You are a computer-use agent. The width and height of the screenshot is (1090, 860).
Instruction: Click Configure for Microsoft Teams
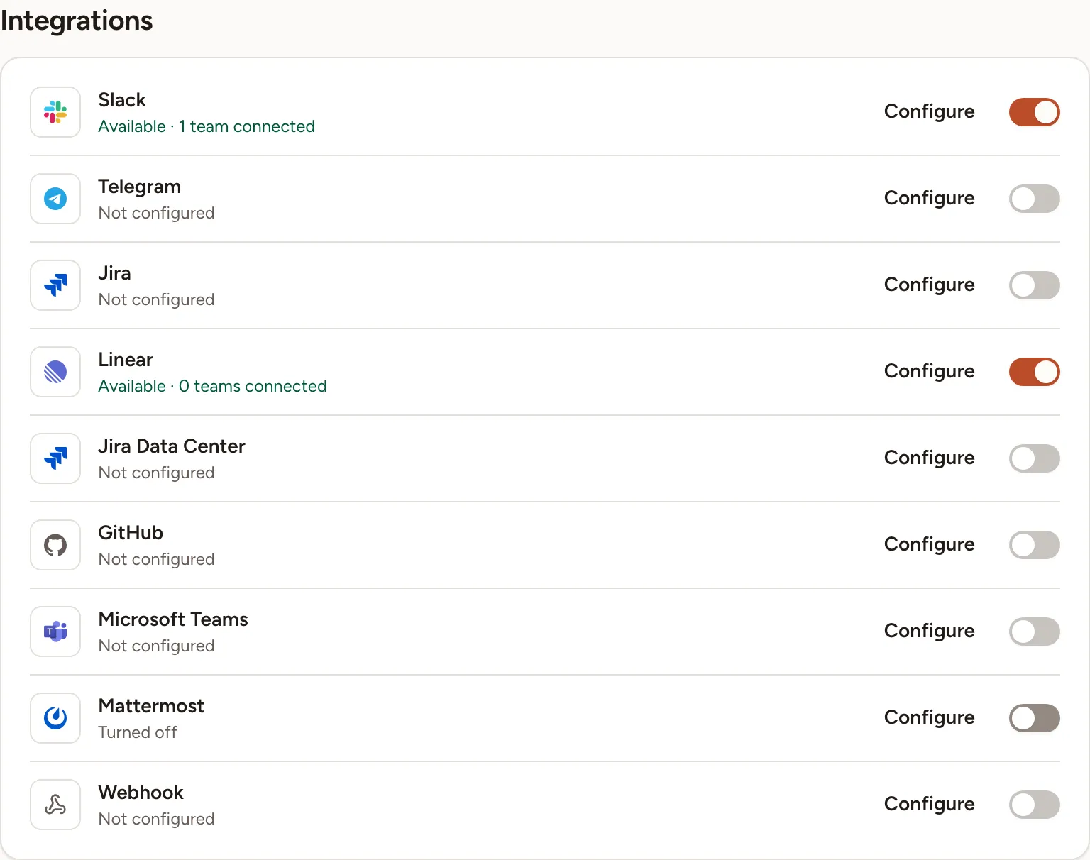930,632
